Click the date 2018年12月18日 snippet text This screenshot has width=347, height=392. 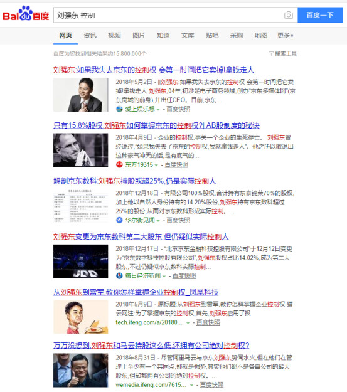tap(137, 193)
